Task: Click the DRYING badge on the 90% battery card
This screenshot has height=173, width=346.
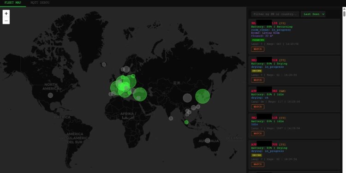Action: click(x=257, y=155)
